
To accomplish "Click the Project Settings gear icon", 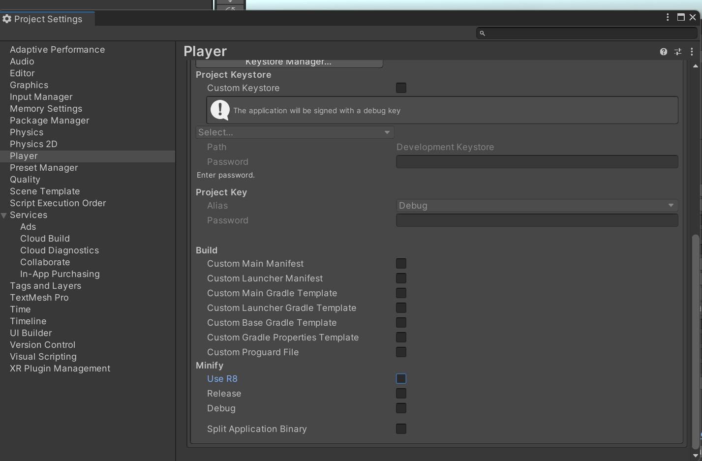I will pyautogui.click(x=7, y=19).
